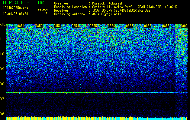The width and height of the screenshot is (190, 120).
Task: Click the meteor label
Action: pyautogui.click(x=43, y=9)
